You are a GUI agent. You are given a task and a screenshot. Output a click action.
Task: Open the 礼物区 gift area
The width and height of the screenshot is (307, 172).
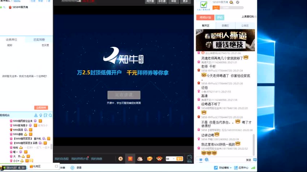[x=35, y=166]
